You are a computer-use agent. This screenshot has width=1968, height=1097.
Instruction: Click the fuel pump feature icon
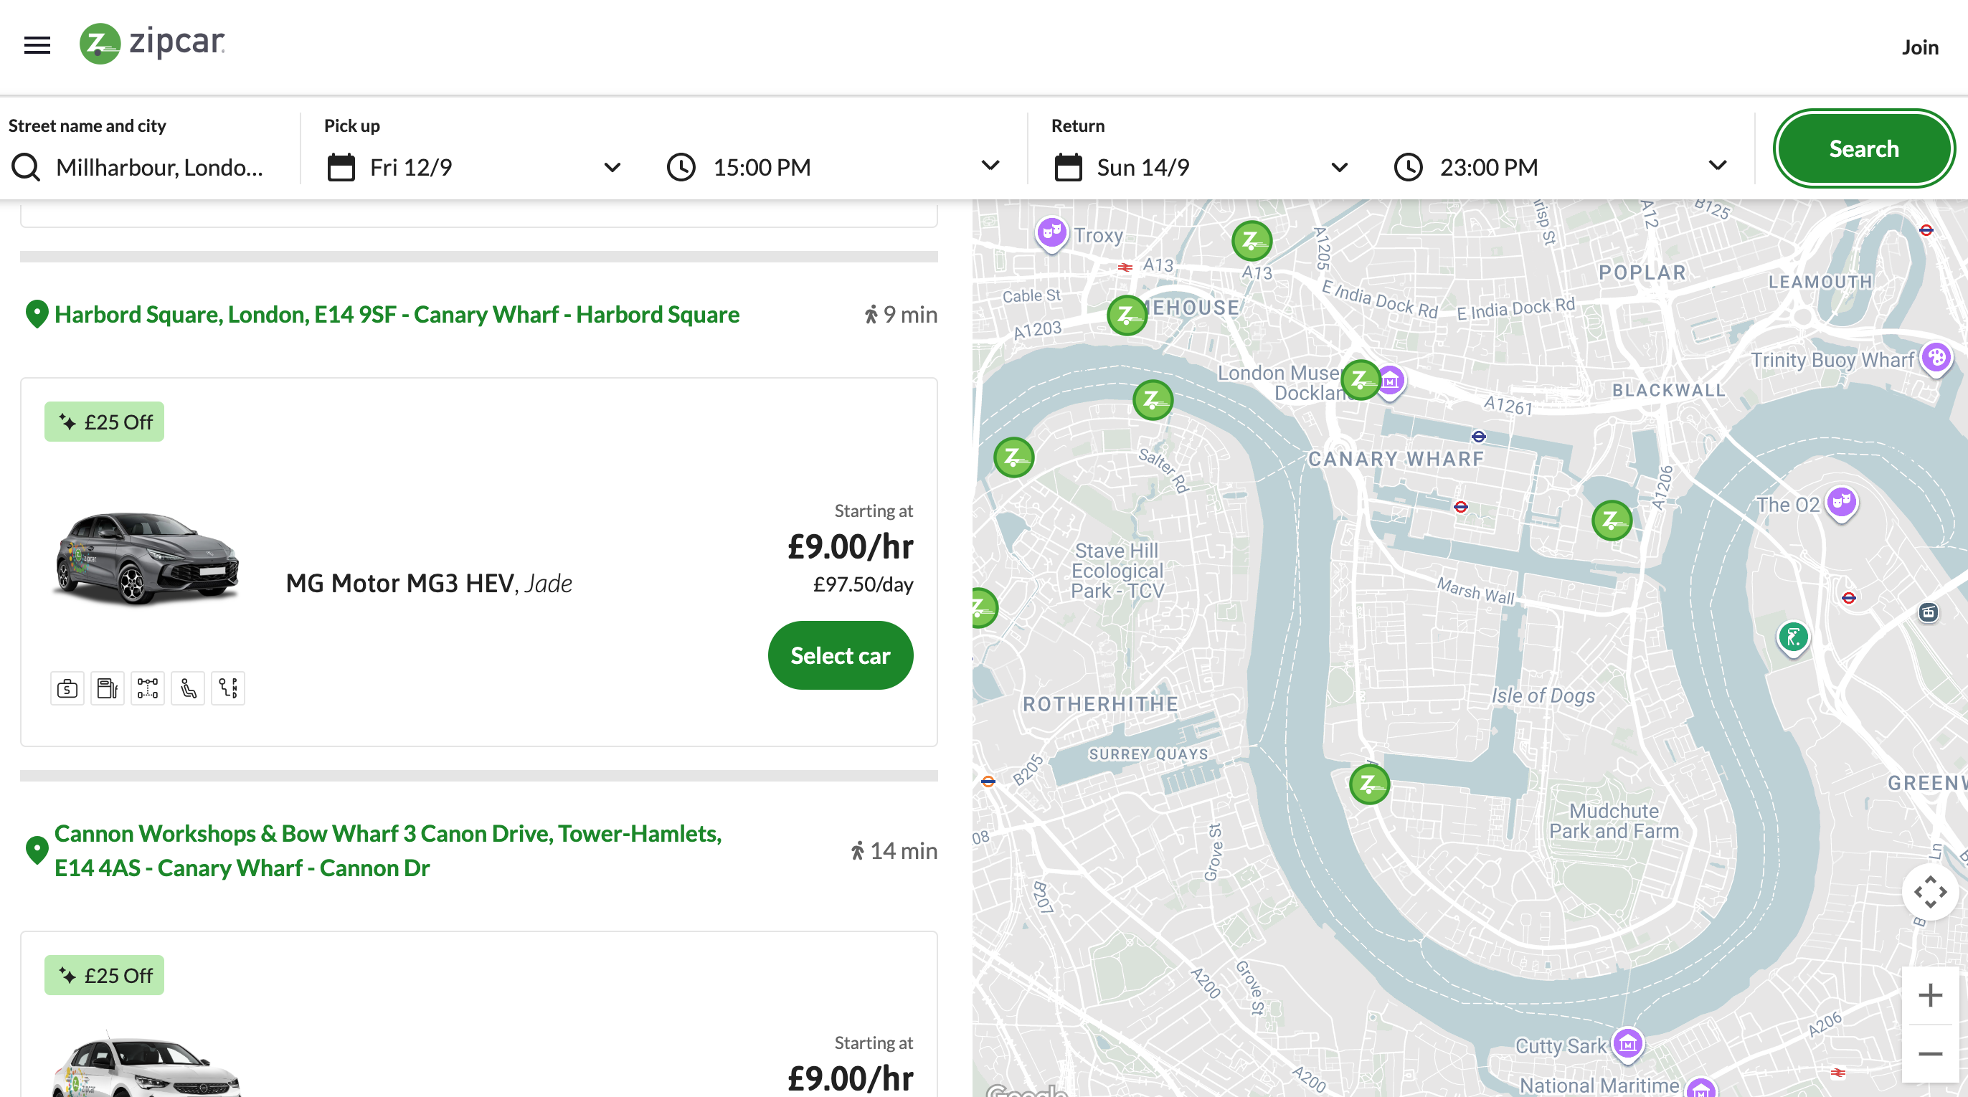pyautogui.click(x=108, y=688)
